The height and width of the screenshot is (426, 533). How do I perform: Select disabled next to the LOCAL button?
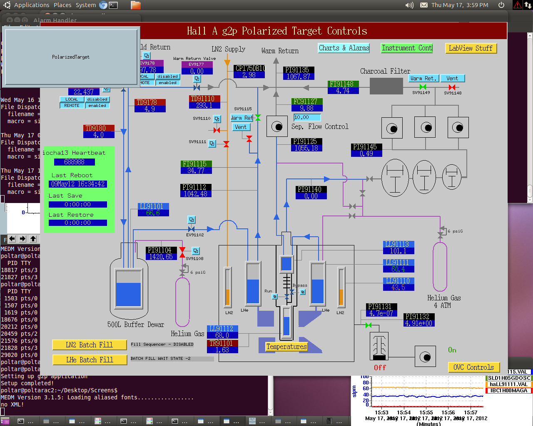click(x=97, y=99)
